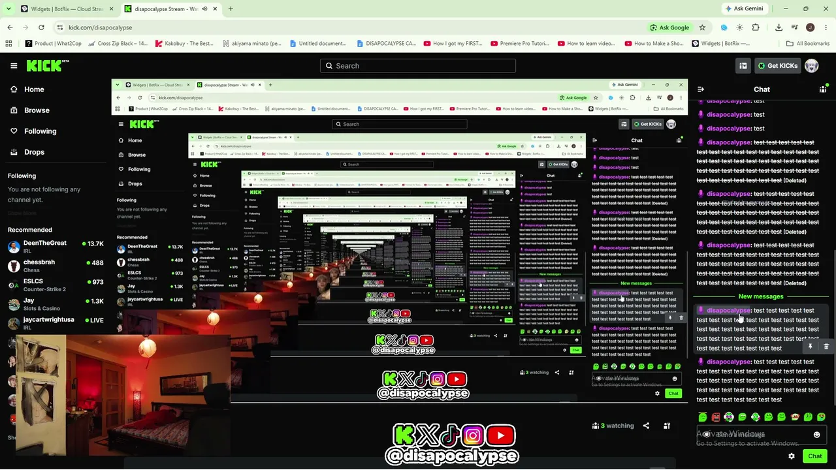Go to Browse in the sidebar

point(30,110)
